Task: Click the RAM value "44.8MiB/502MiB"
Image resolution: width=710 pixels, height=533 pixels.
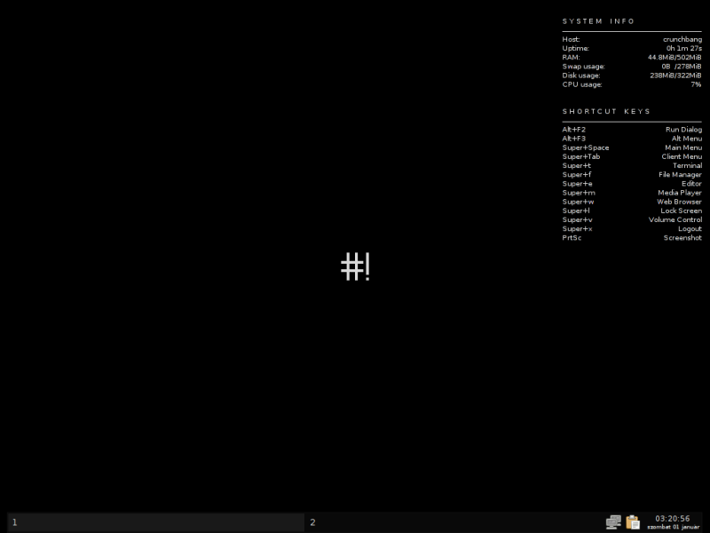Action: [674, 57]
